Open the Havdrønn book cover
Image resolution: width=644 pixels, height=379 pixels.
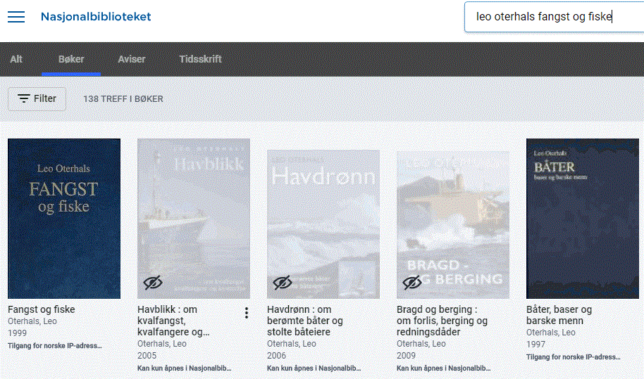click(323, 224)
